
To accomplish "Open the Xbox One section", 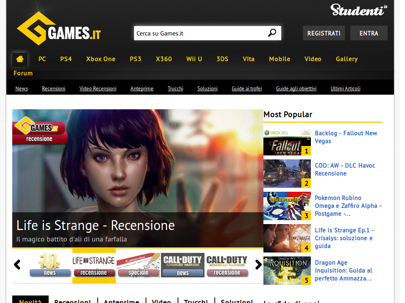I will [101, 59].
